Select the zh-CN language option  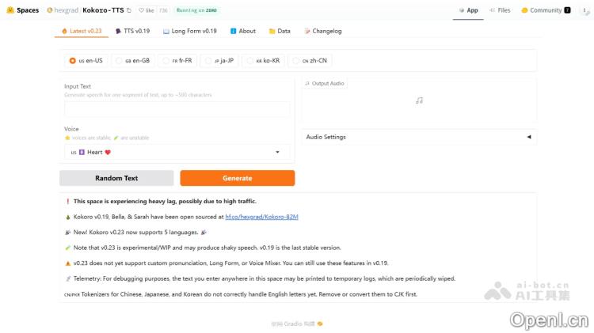pos(296,60)
